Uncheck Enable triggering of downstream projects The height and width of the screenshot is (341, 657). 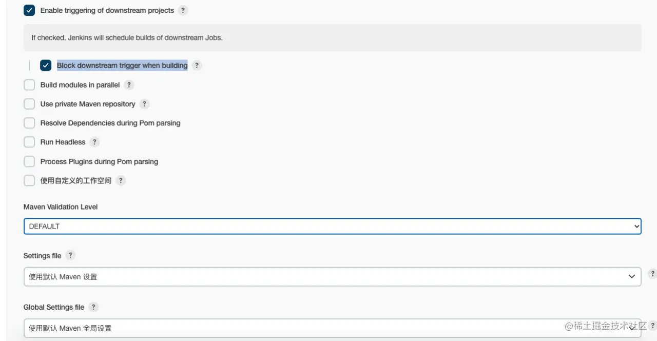pos(29,10)
